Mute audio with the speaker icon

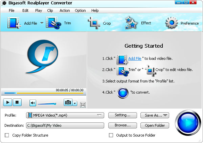click(33, 103)
